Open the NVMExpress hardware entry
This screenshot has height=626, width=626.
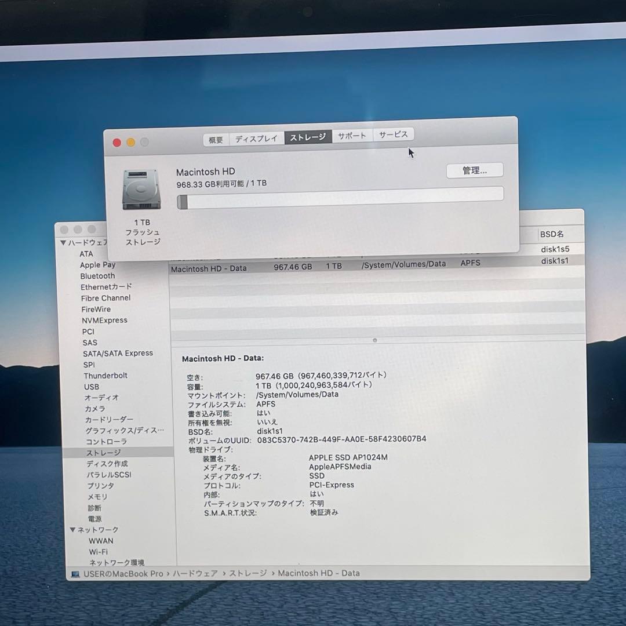104,320
